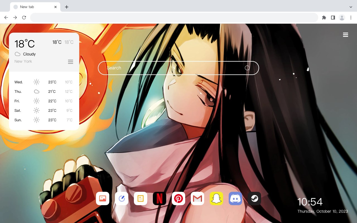The height and width of the screenshot is (223, 357).
Task: Click the current 18°C temperature
Action: 25,44
